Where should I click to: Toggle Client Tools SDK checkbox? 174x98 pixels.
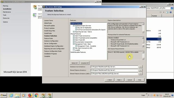[74, 40]
